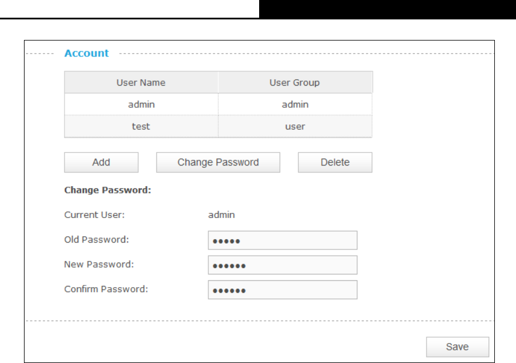The height and width of the screenshot is (363, 516).
Task: Click the Add button
Action: [101, 162]
